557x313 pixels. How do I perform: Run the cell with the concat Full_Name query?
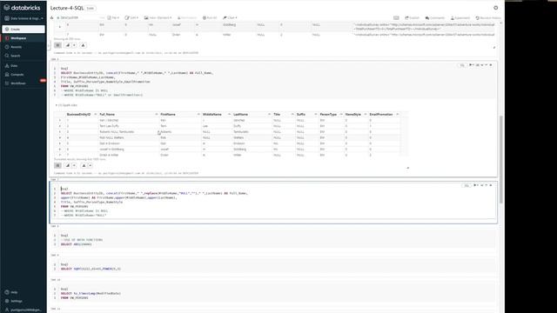[471, 65]
